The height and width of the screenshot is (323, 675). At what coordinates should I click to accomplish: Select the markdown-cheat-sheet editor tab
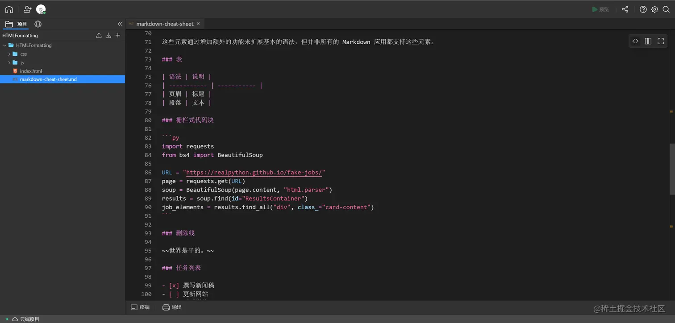(165, 24)
